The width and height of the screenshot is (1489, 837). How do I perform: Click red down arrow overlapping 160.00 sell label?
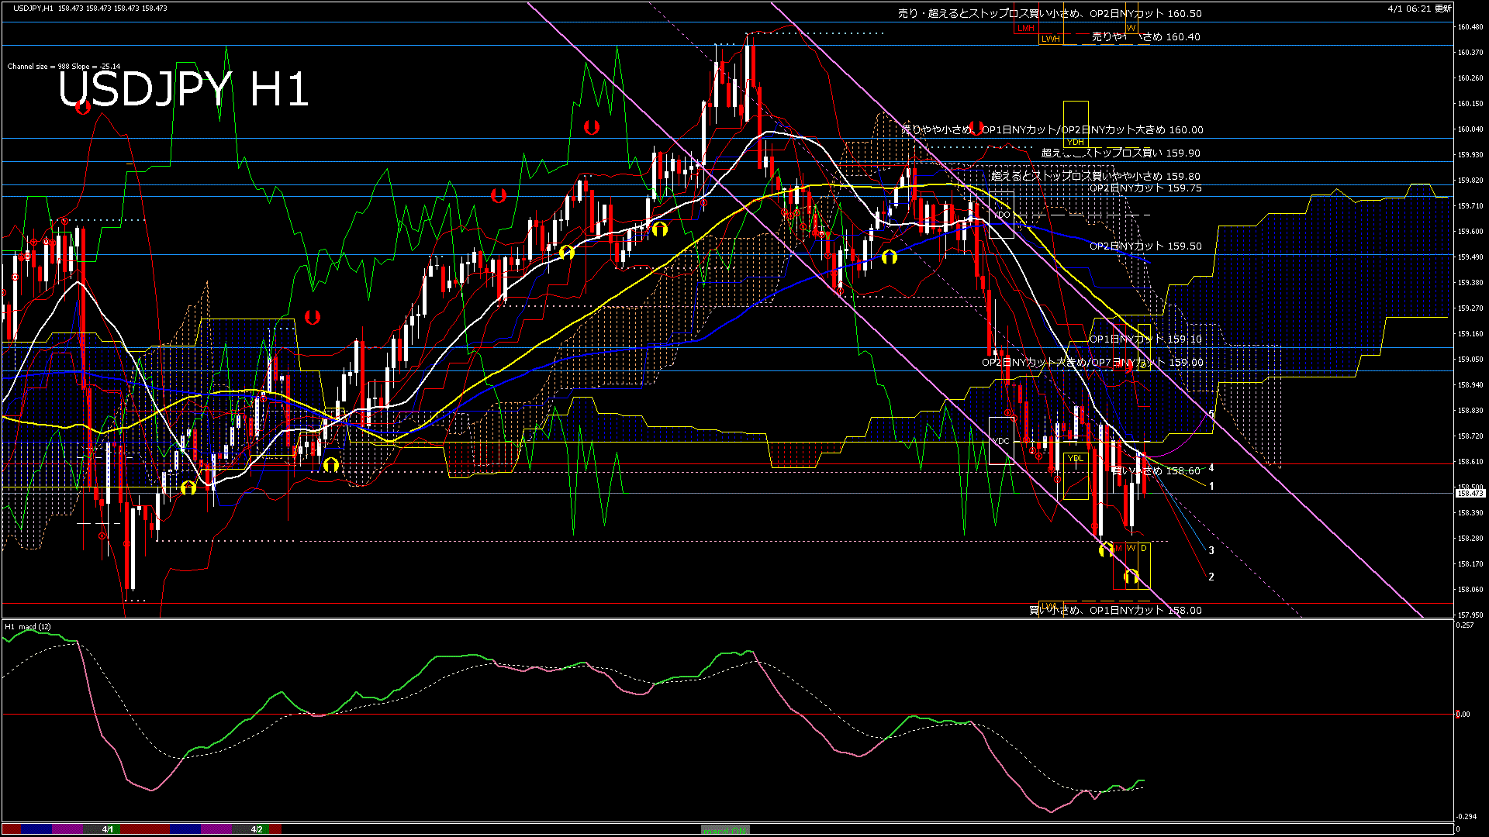[x=976, y=128]
